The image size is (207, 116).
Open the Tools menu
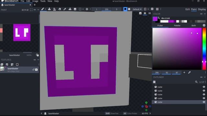[x=43, y=1]
